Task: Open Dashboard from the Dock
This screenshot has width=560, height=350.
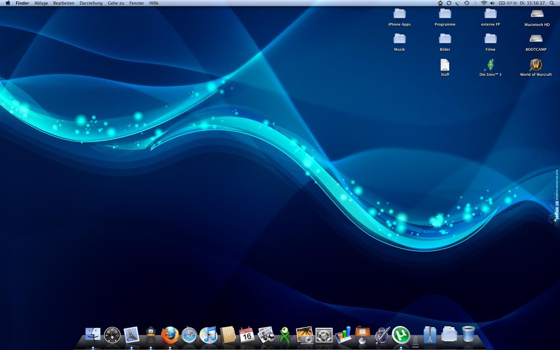Action: (112, 335)
